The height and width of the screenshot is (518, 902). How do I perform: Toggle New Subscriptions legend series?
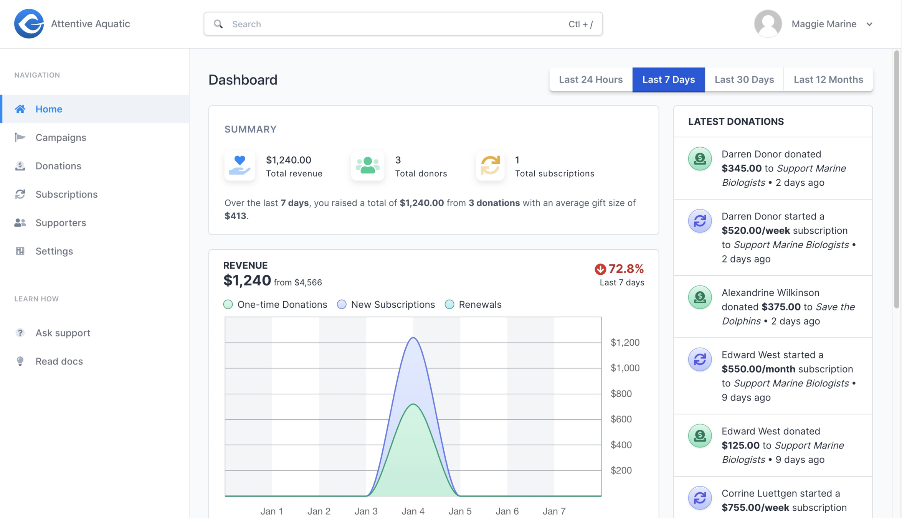click(x=342, y=304)
